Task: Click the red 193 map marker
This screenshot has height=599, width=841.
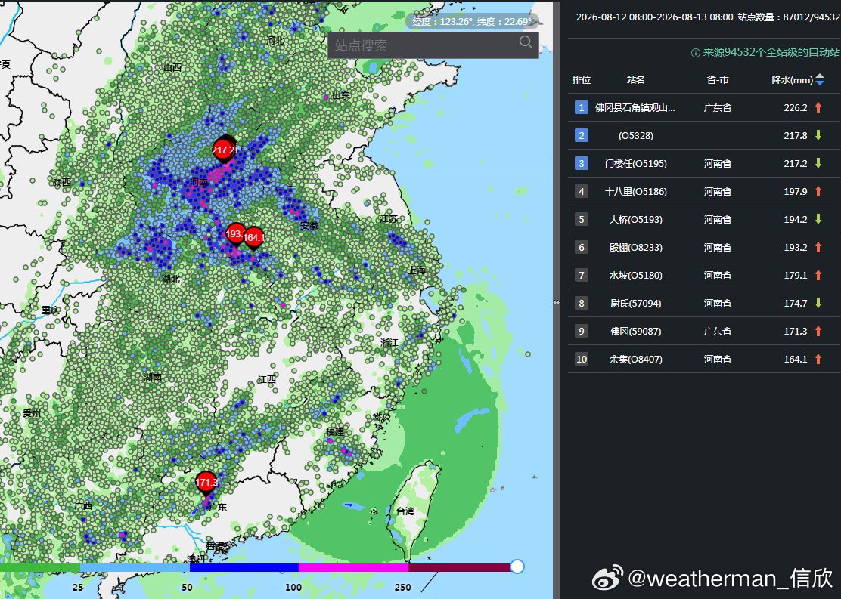Action: [235, 234]
